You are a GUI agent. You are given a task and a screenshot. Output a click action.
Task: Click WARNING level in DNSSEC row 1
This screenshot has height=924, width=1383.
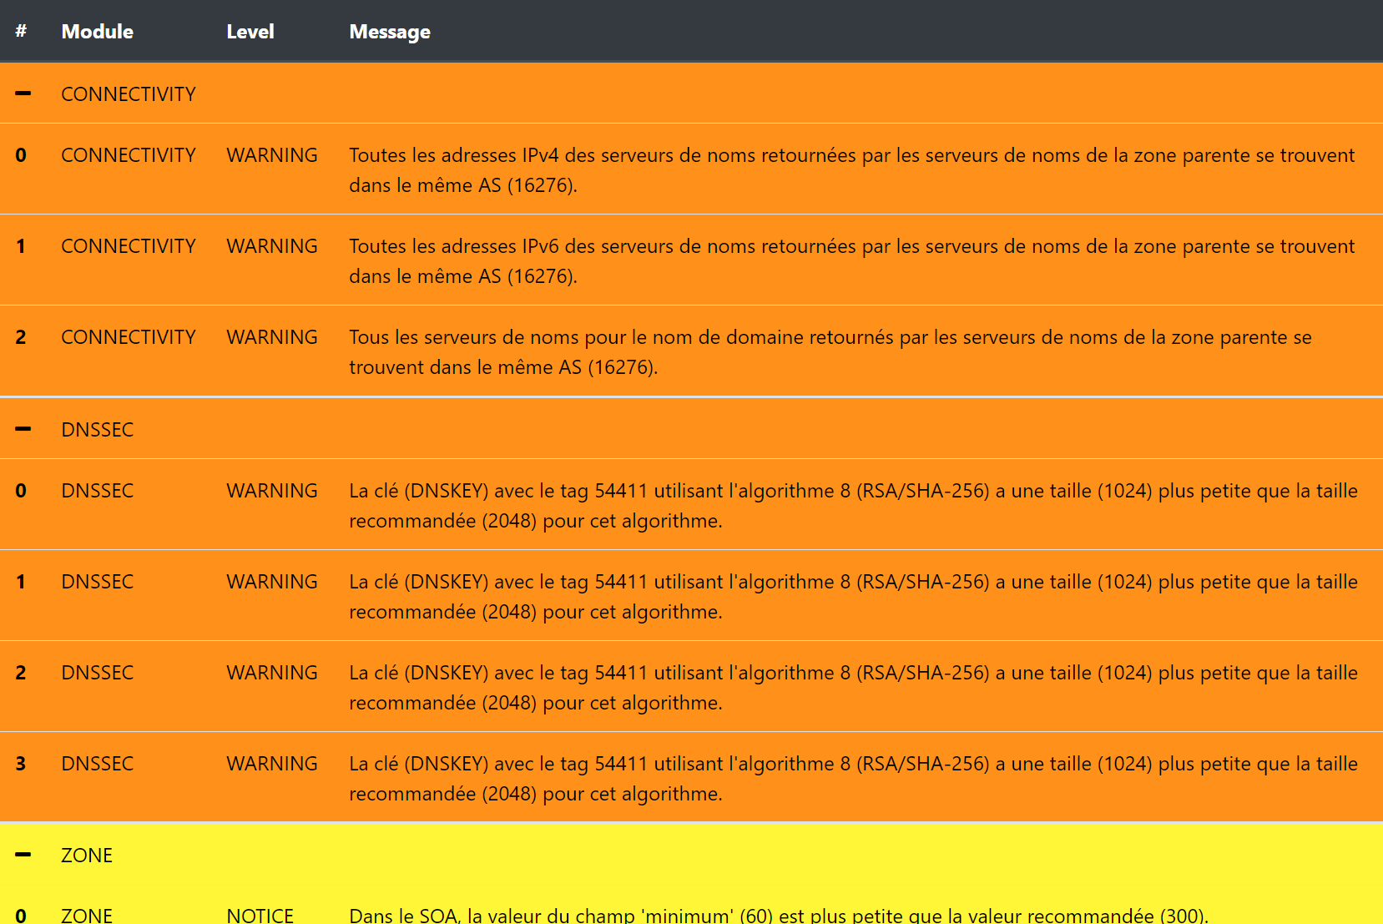(x=272, y=582)
